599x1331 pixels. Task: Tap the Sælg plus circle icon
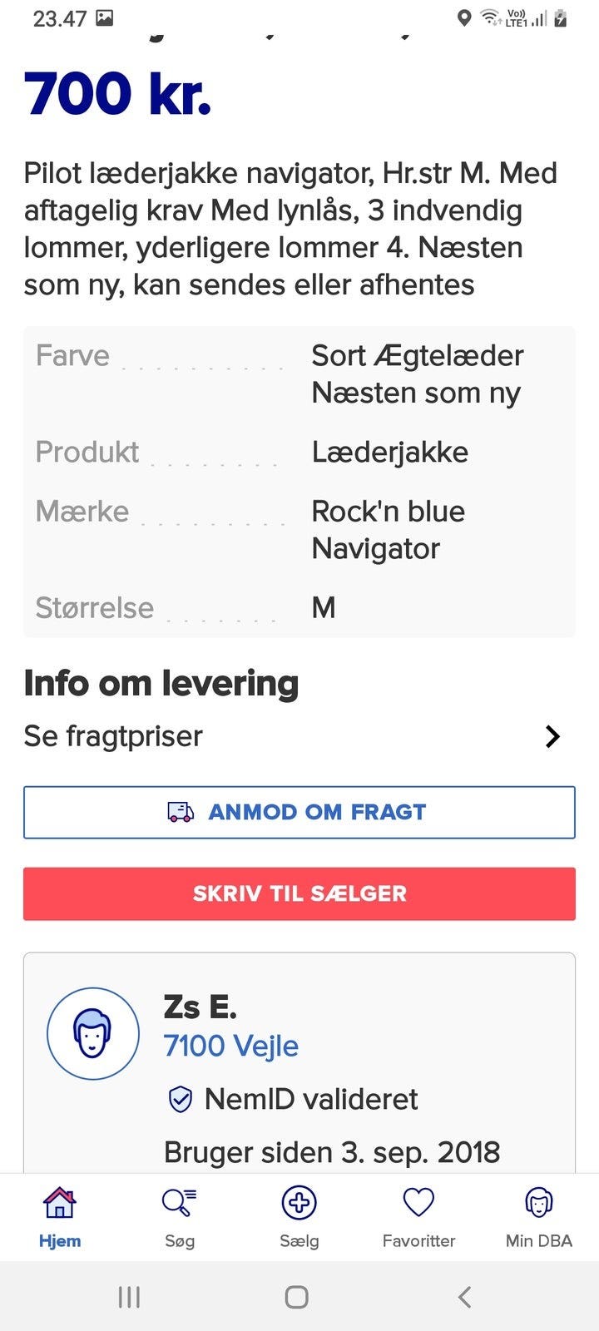[299, 1203]
